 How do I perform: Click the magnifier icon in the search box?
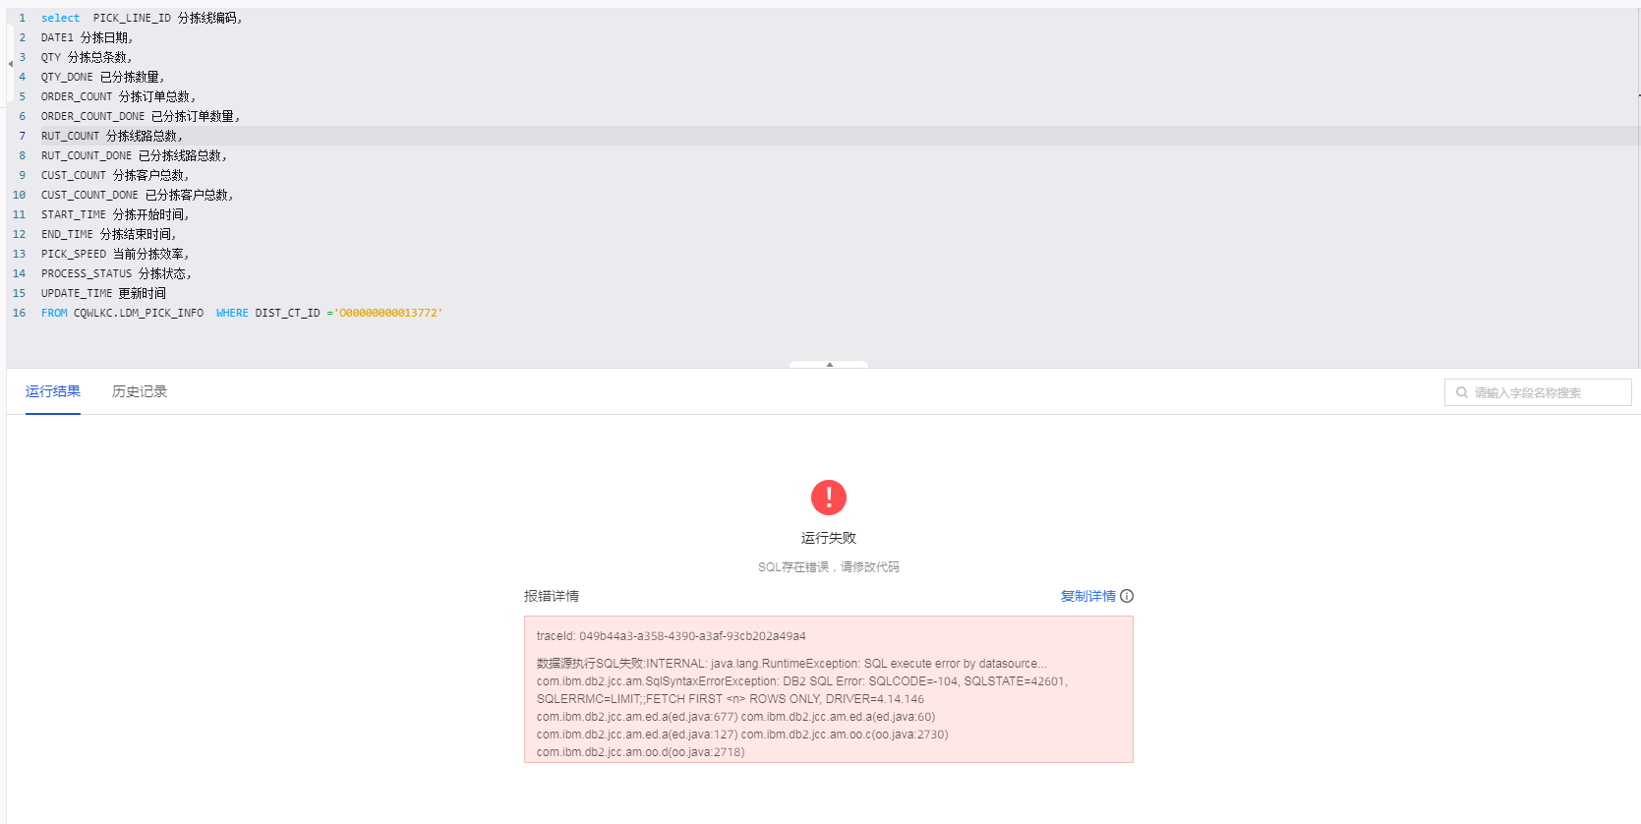pos(1462,392)
